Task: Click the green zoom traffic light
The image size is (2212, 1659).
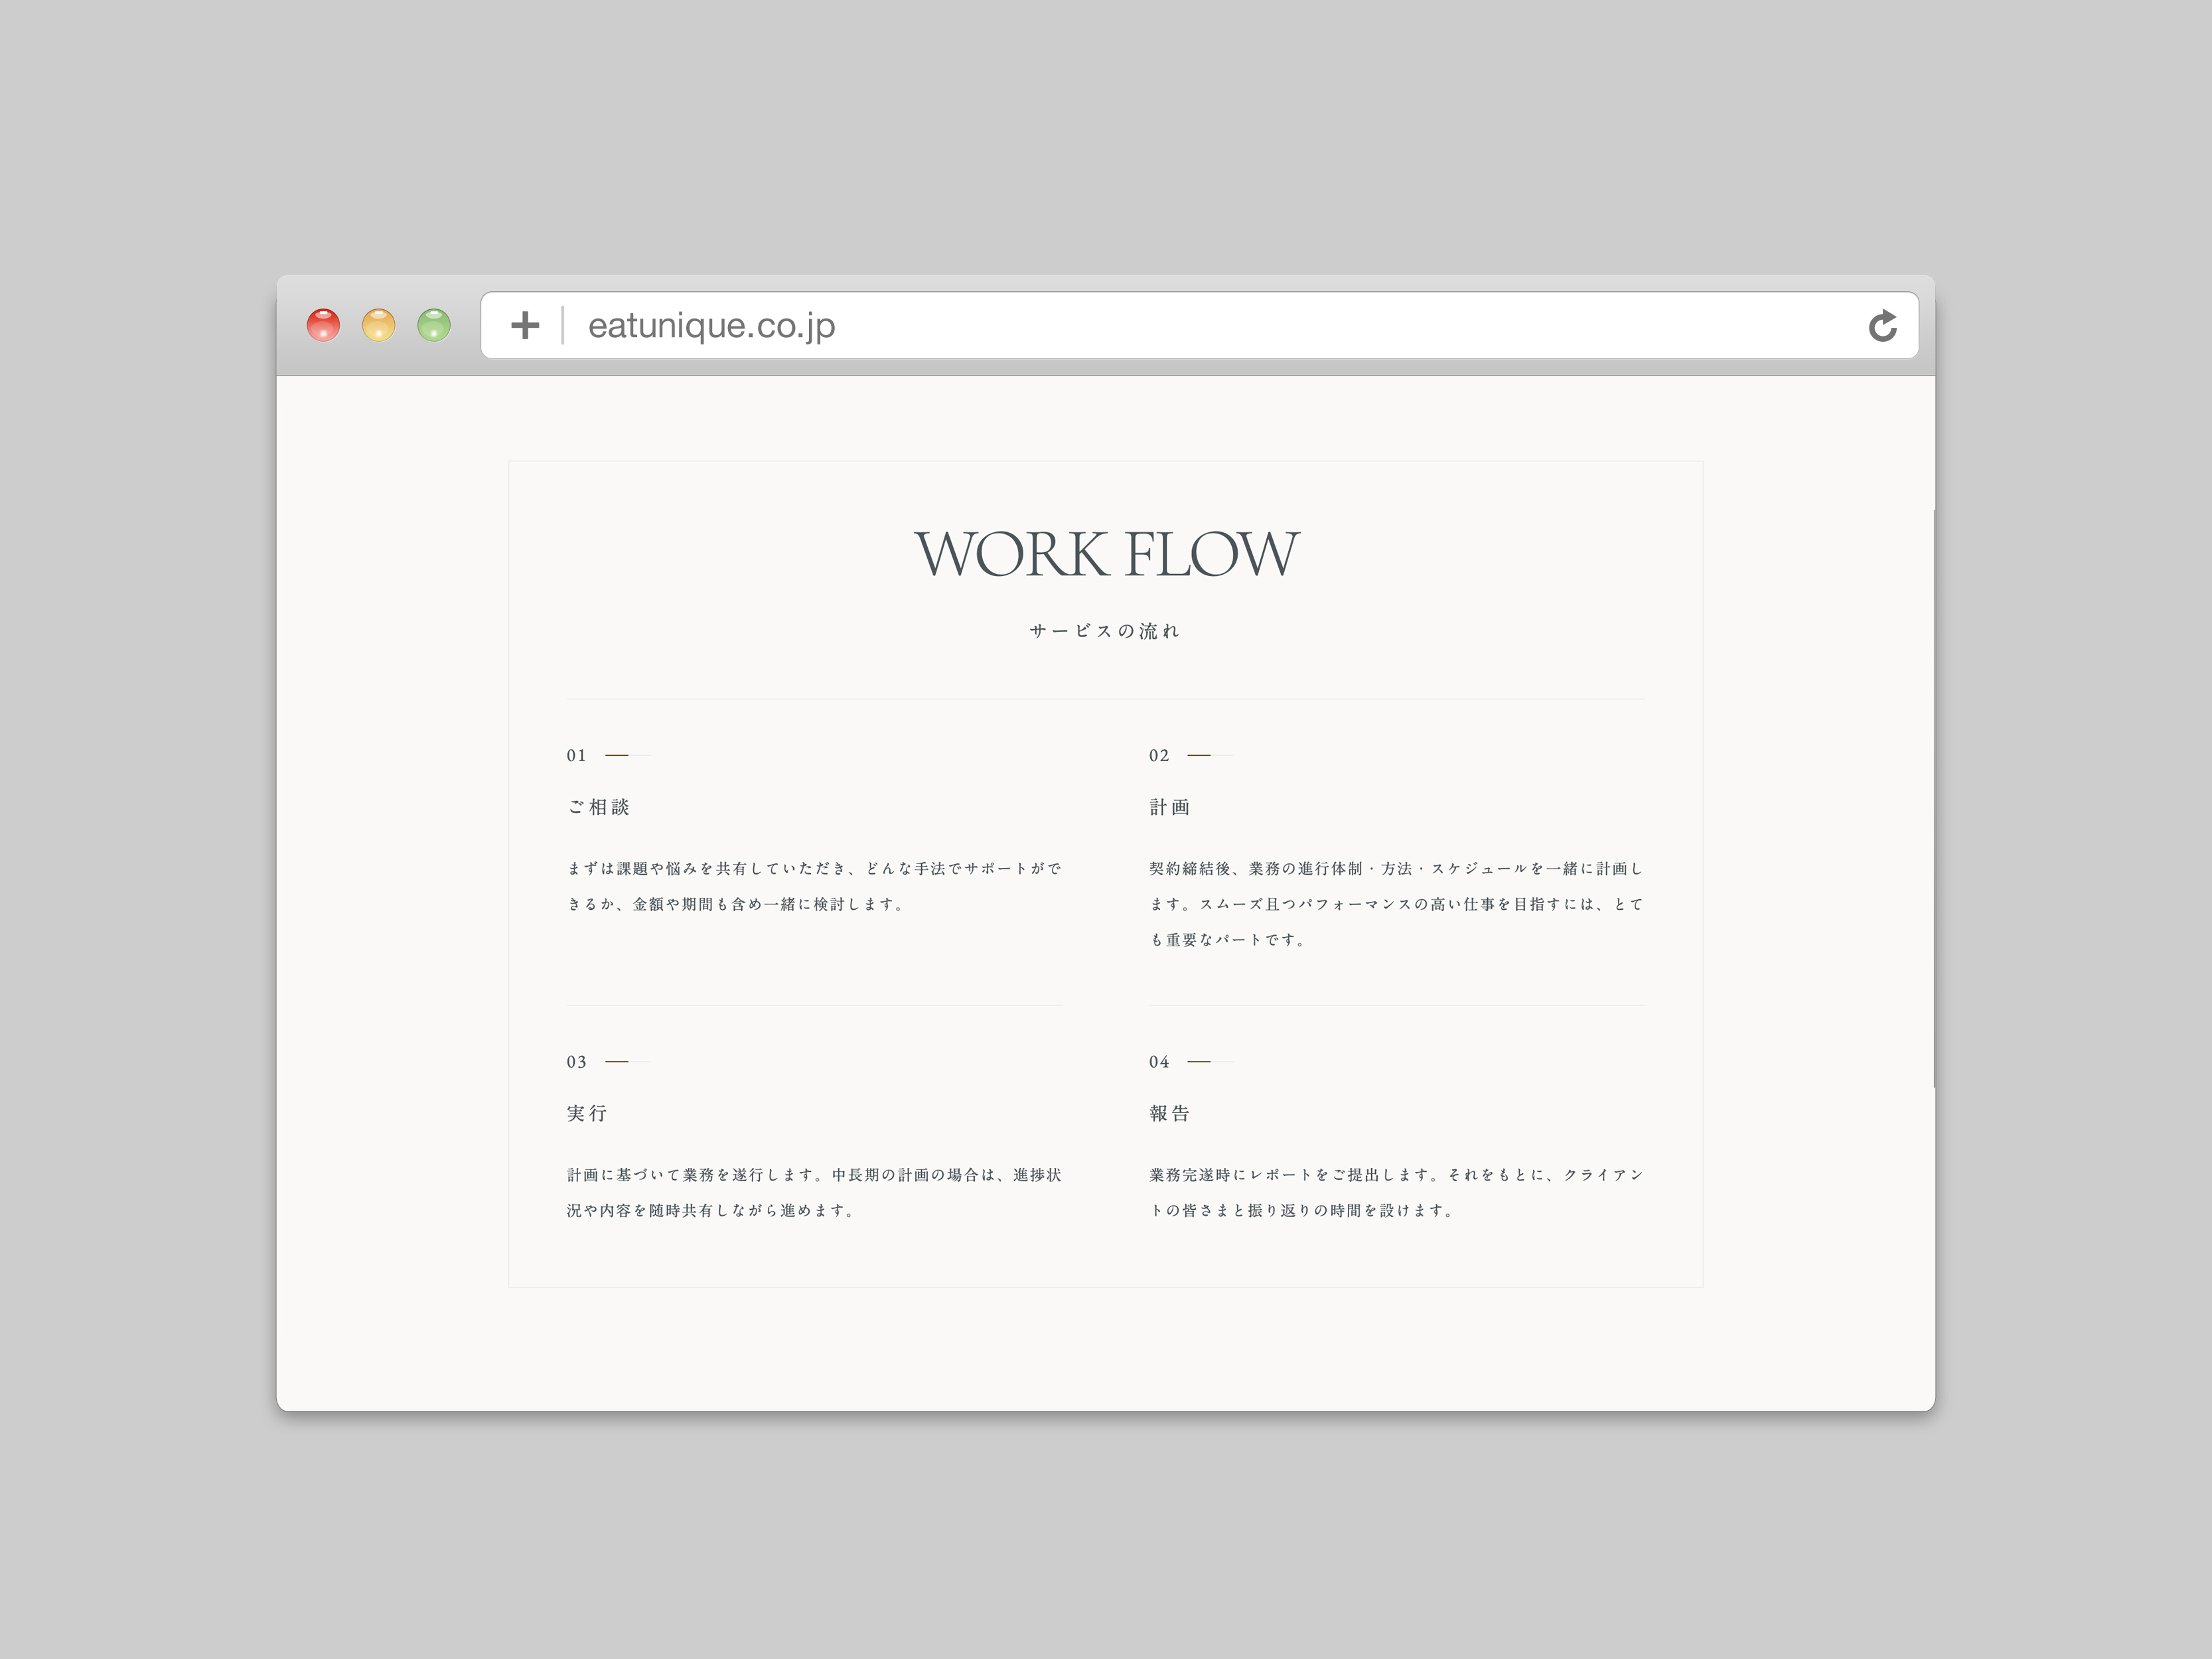Action: [x=433, y=324]
